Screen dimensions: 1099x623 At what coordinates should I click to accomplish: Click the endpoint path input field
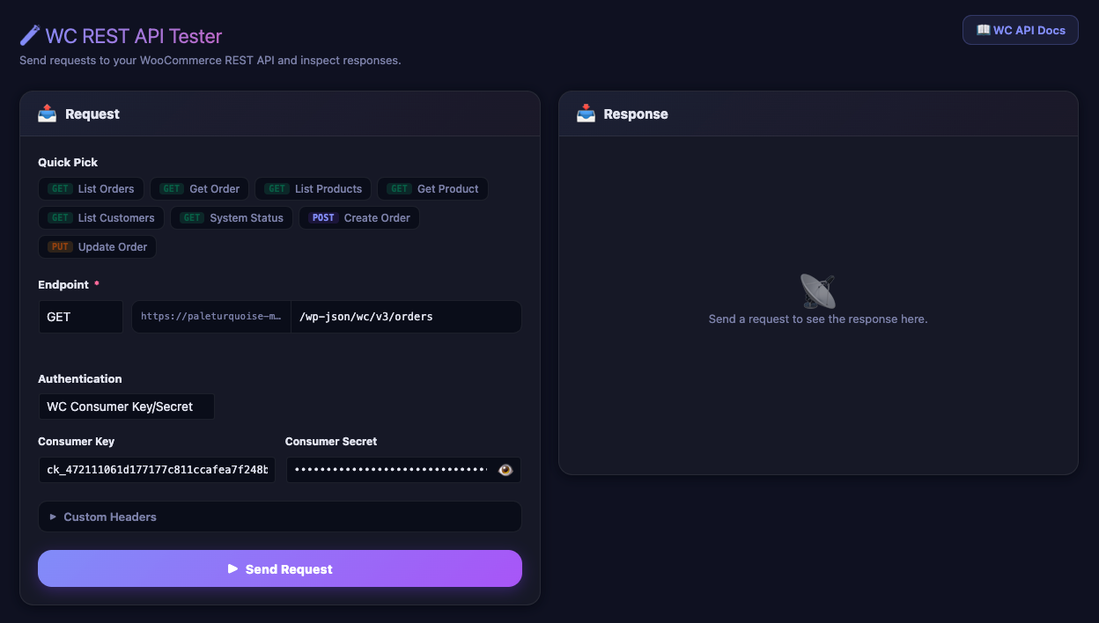pyautogui.click(x=406, y=317)
